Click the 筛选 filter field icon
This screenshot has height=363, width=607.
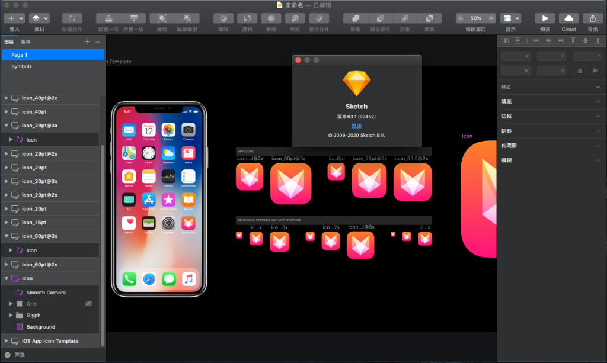pyautogui.click(x=7, y=355)
